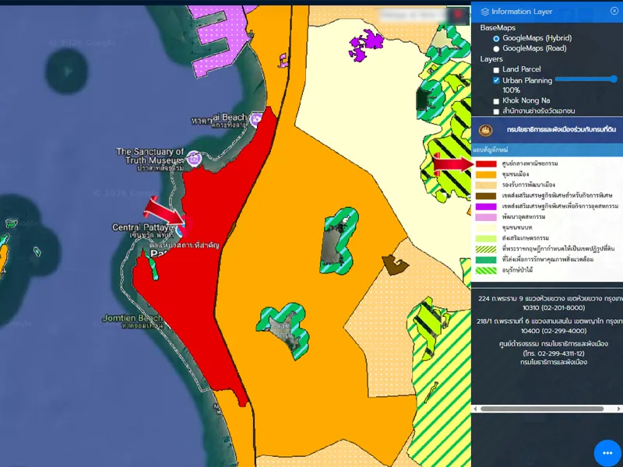
Task: Enable the Land Parcel layer
Action: coord(497,70)
